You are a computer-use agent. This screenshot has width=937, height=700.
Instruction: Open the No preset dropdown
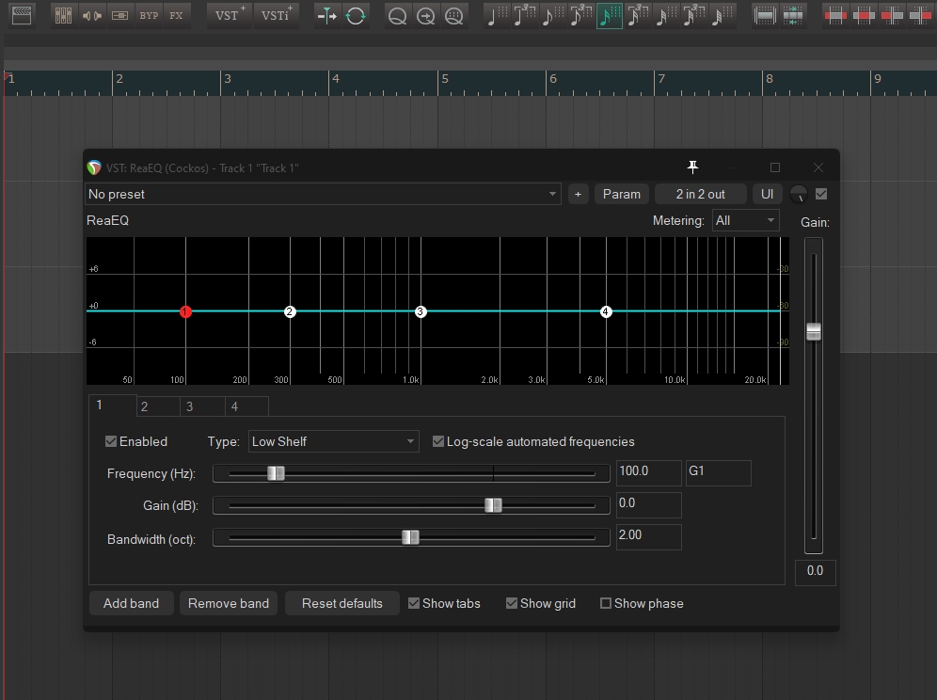pos(323,194)
